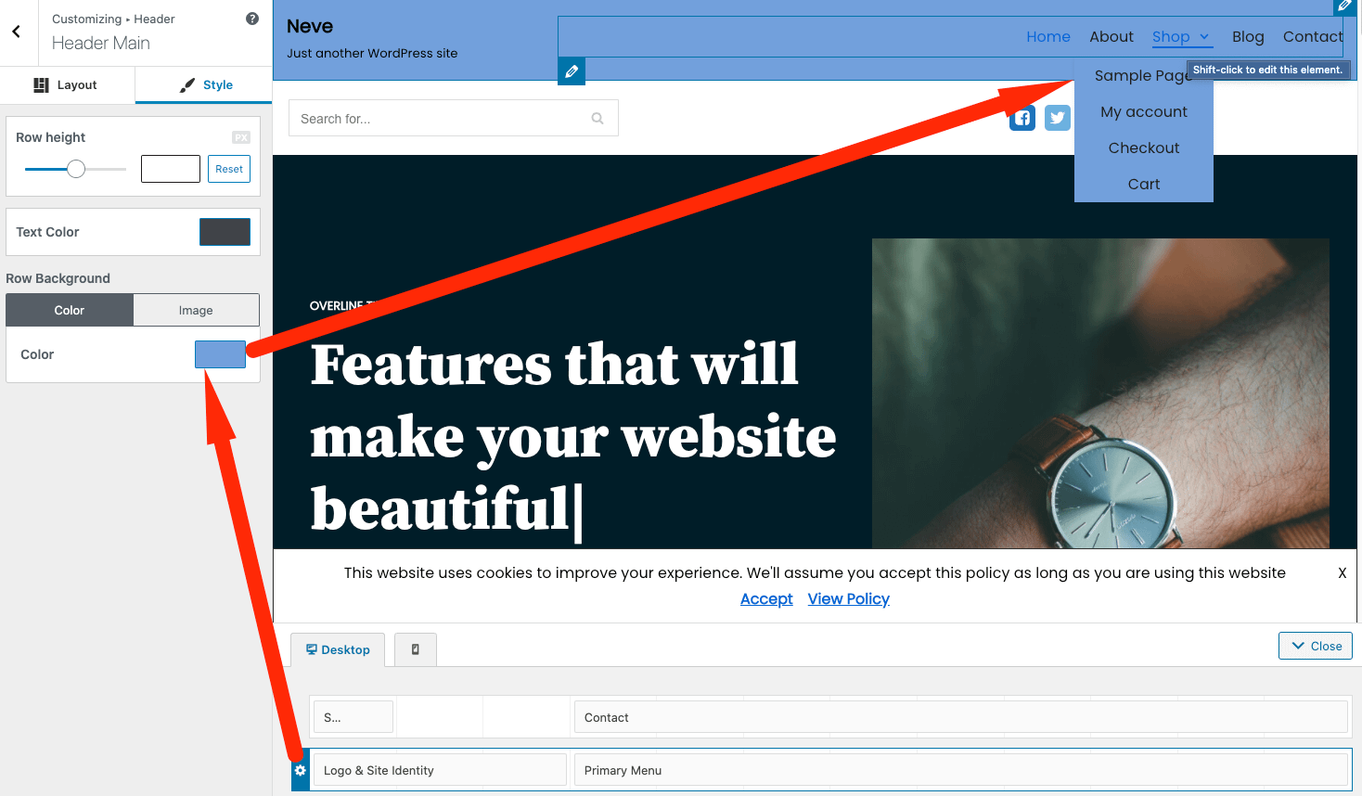This screenshot has width=1362, height=796.
Task: Click the pencil edit icon below header
Action: (x=572, y=71)
